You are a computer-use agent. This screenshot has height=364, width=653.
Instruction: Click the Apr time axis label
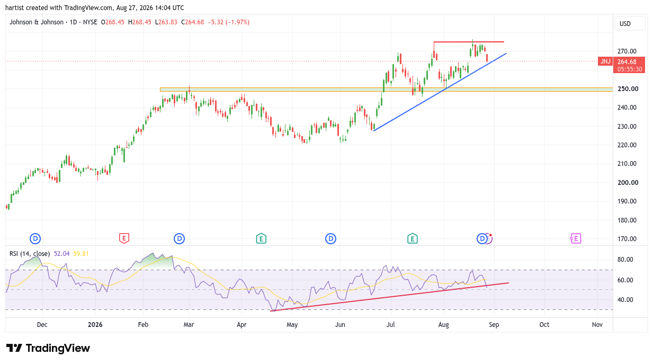[x=241, y=325]
